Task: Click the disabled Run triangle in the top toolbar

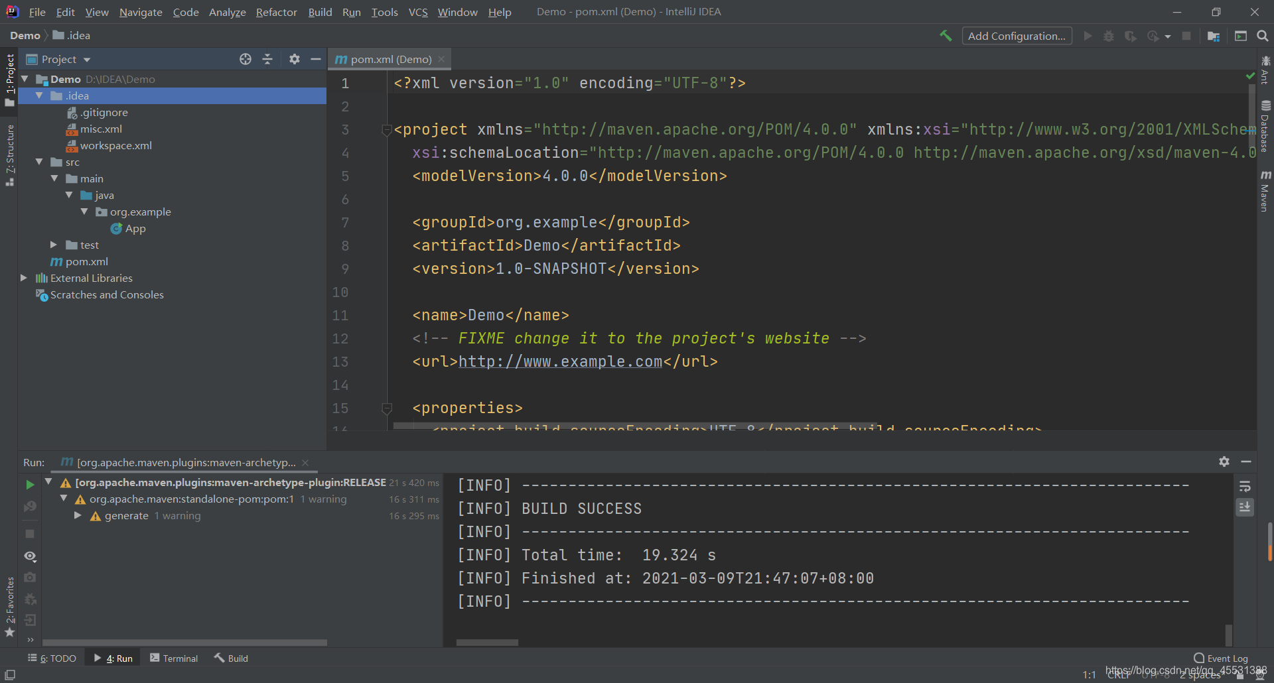Action: point(1088,36)
